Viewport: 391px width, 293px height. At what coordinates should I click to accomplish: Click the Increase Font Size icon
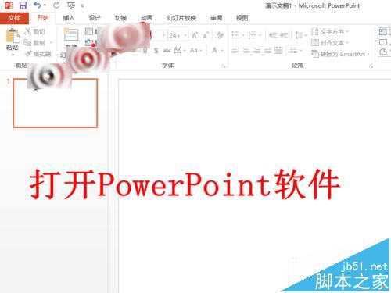point(195,35)
